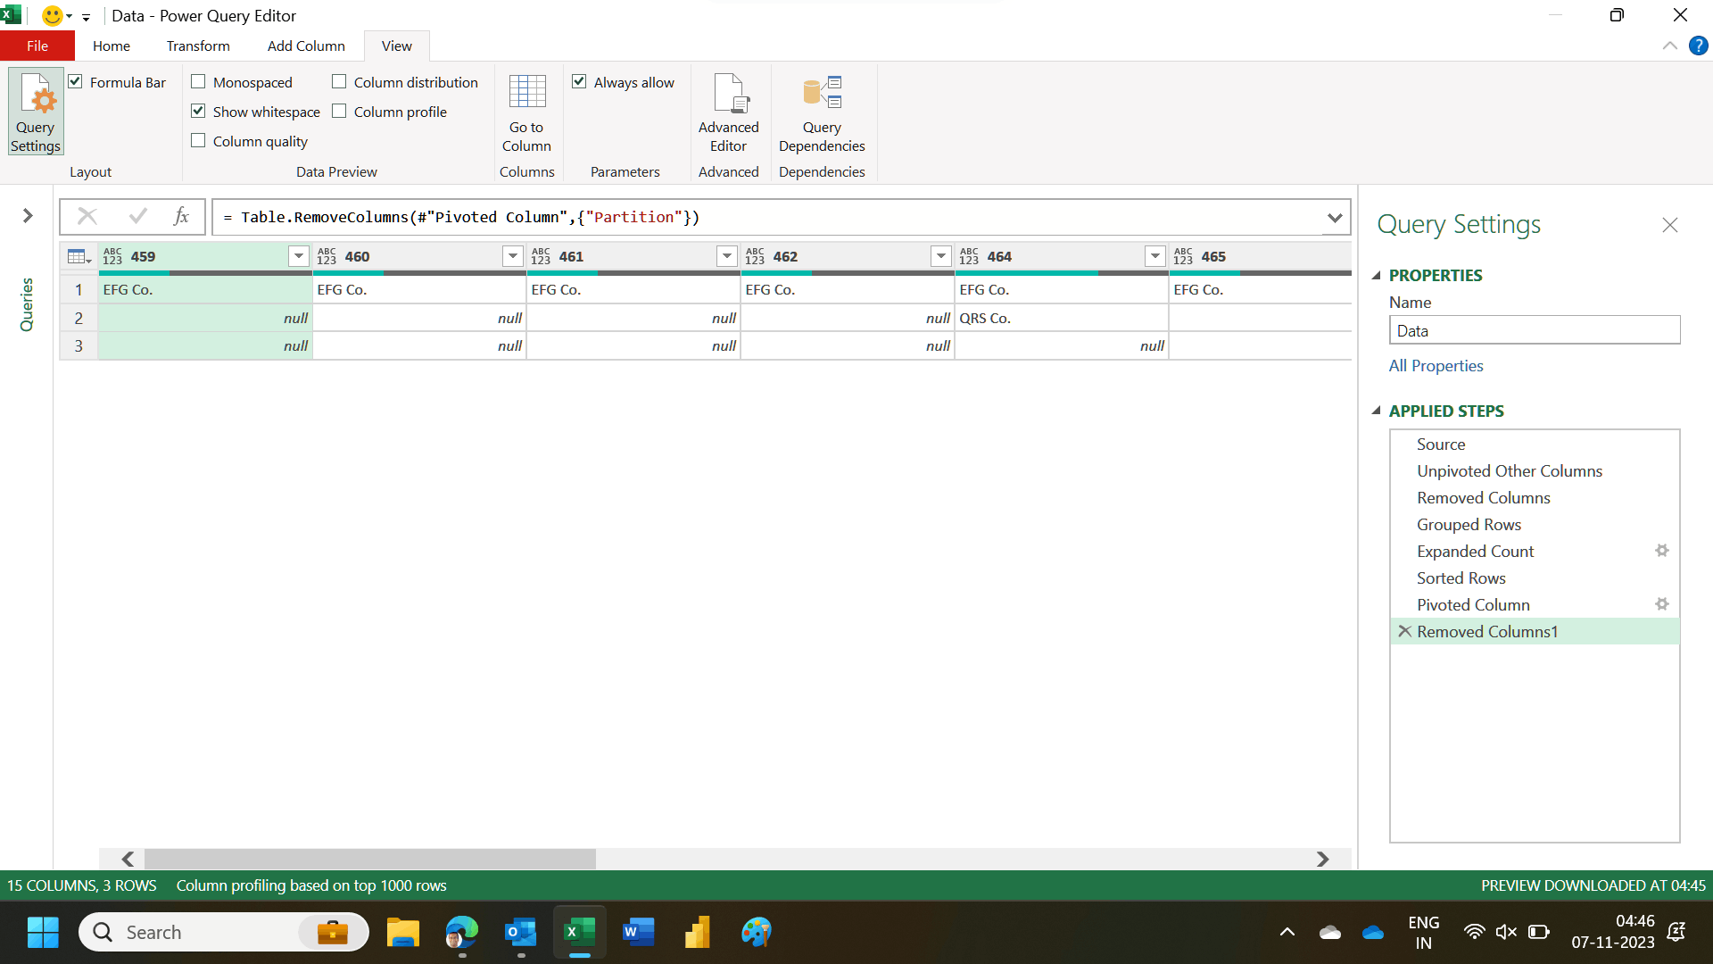Open gear settings for Pivoted Column step

(x=1661, y=604)
